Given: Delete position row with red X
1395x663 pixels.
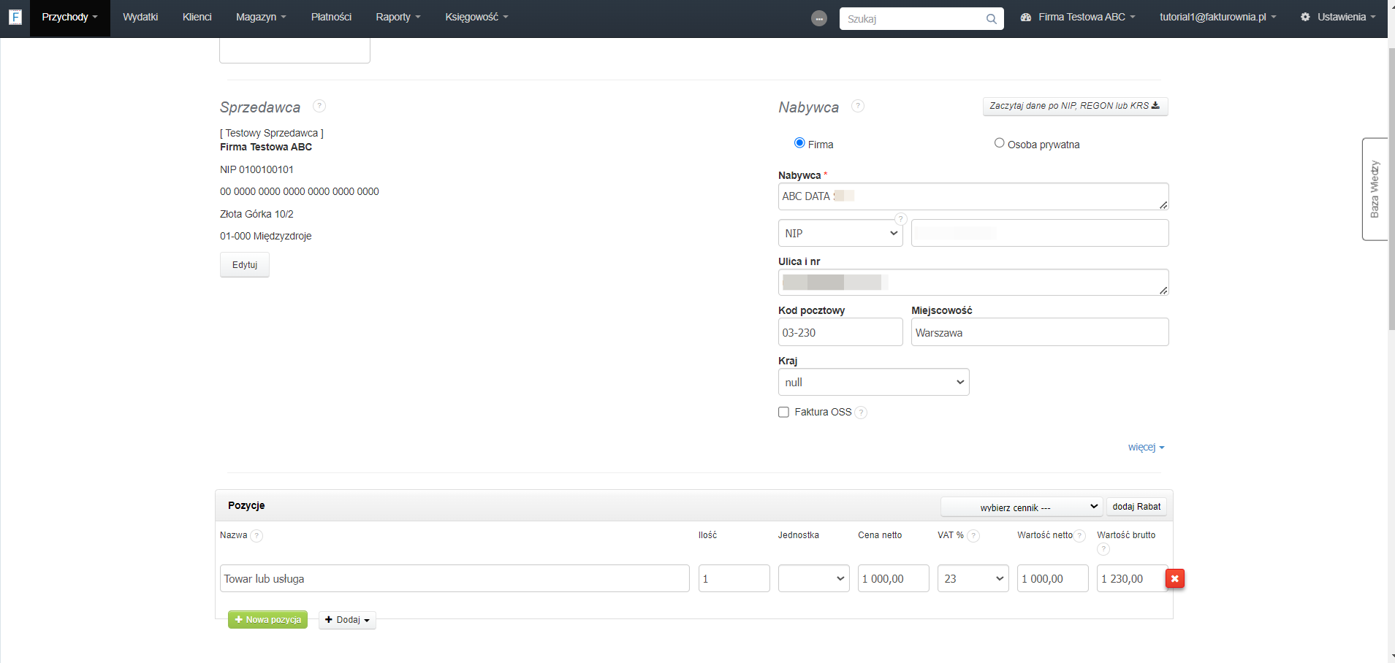Looking at the screenshot, I should pos(1175,578).
